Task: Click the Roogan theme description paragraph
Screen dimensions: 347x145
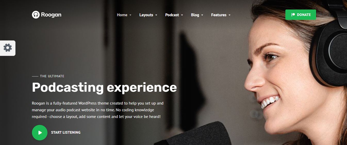Action: pos(98,110)
